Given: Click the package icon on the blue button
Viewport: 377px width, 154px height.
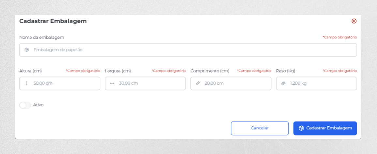Looking at the screenshot, I should point(301,128).
